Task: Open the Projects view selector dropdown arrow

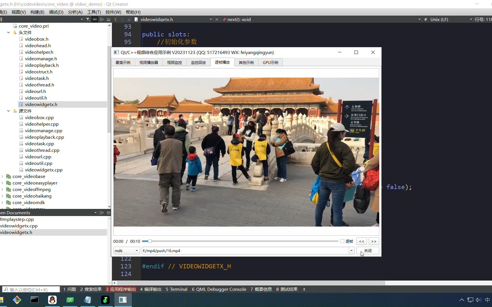Action: click(x=82, y=19)
